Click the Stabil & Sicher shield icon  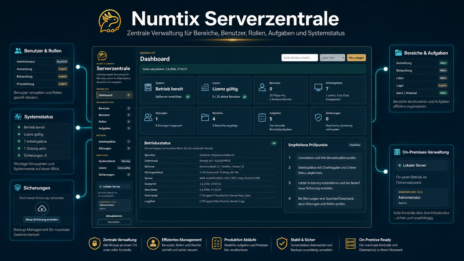click(282, 244)
